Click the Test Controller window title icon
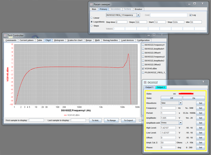 coord(5,35)
